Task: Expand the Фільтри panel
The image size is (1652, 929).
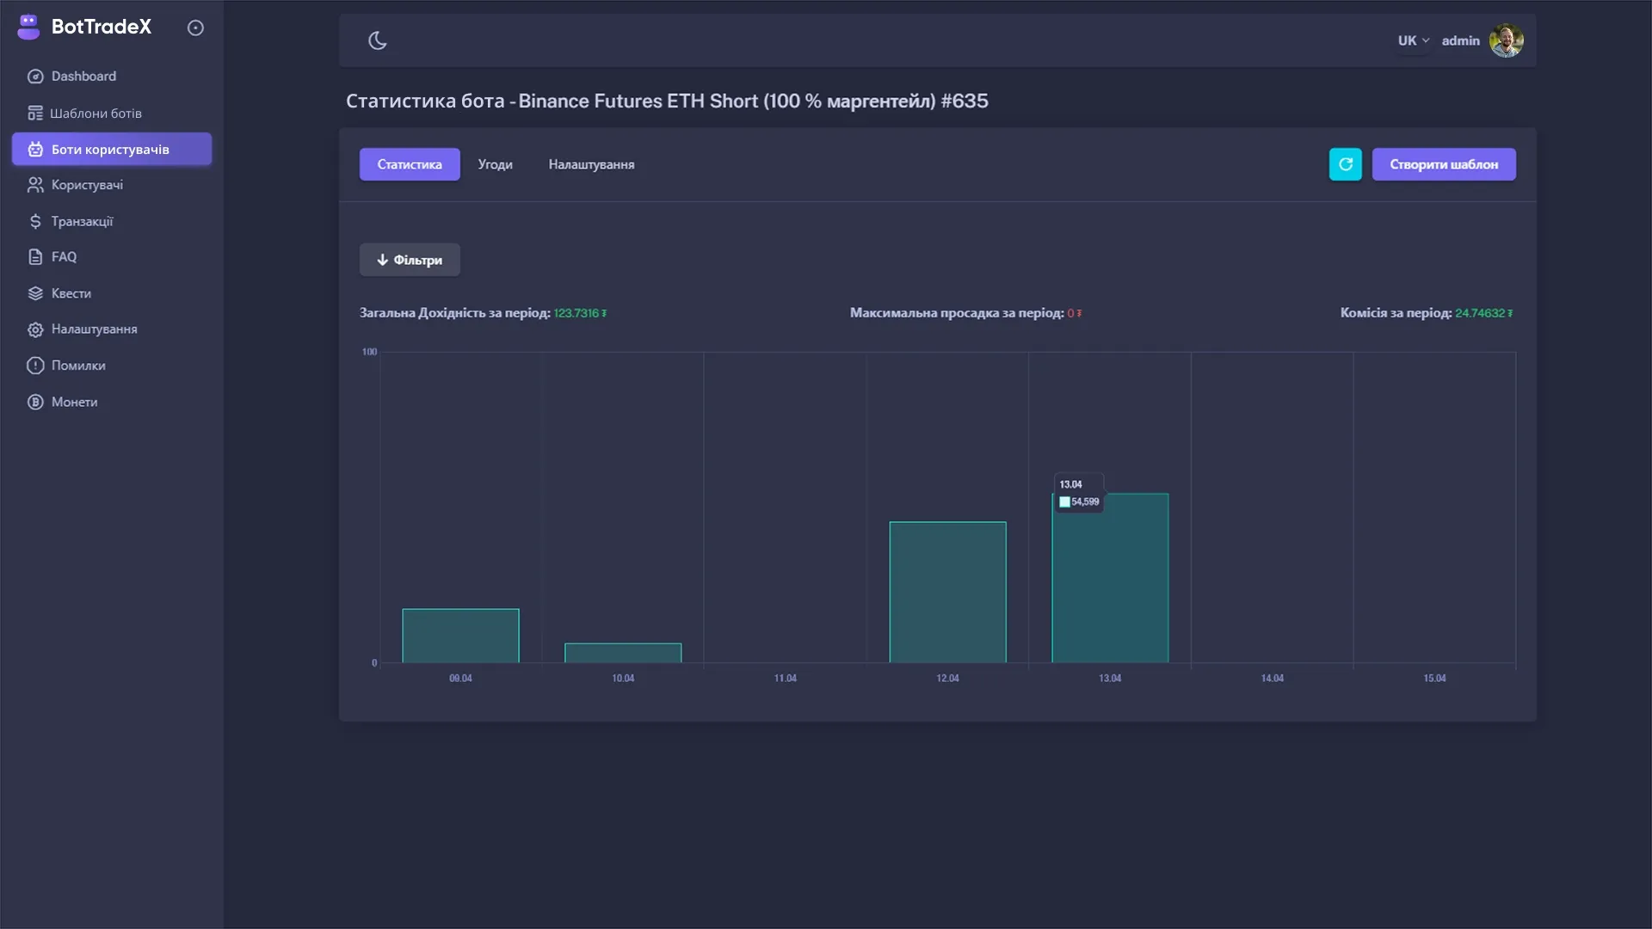Action: tap(410, 259)
